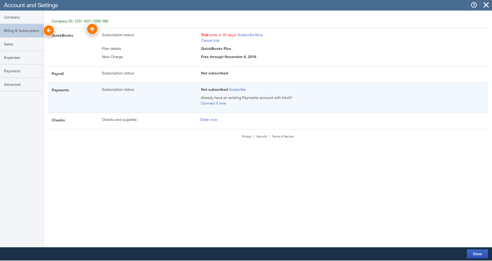Open the Privacy footer link

(x=247, y=136)
